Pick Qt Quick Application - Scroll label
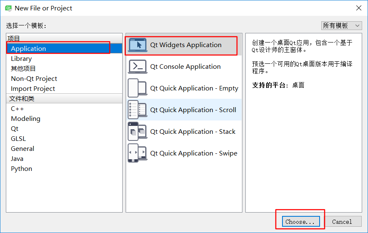 (x=193, y=110)
